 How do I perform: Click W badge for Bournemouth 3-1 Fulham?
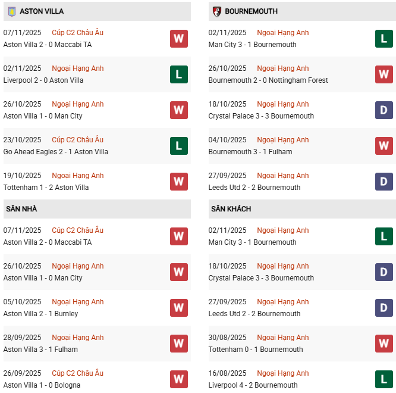coord(384,146)
